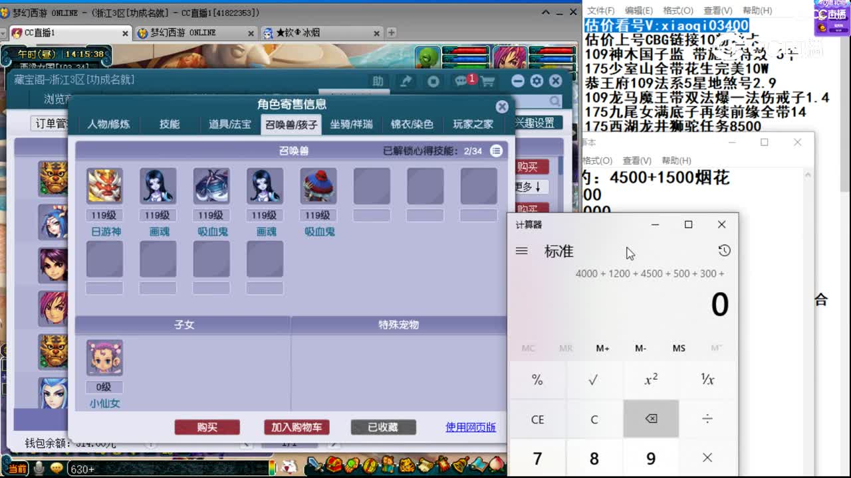851x478 pixels.
Task: Click the calculator C key
Action: 594,419
